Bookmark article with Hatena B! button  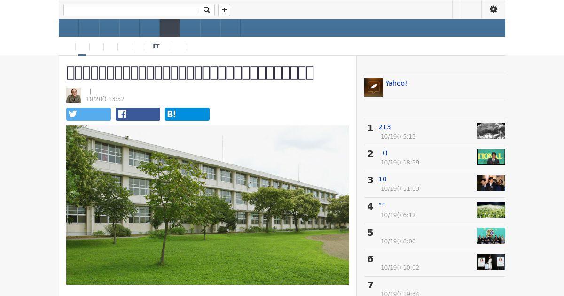187,114
